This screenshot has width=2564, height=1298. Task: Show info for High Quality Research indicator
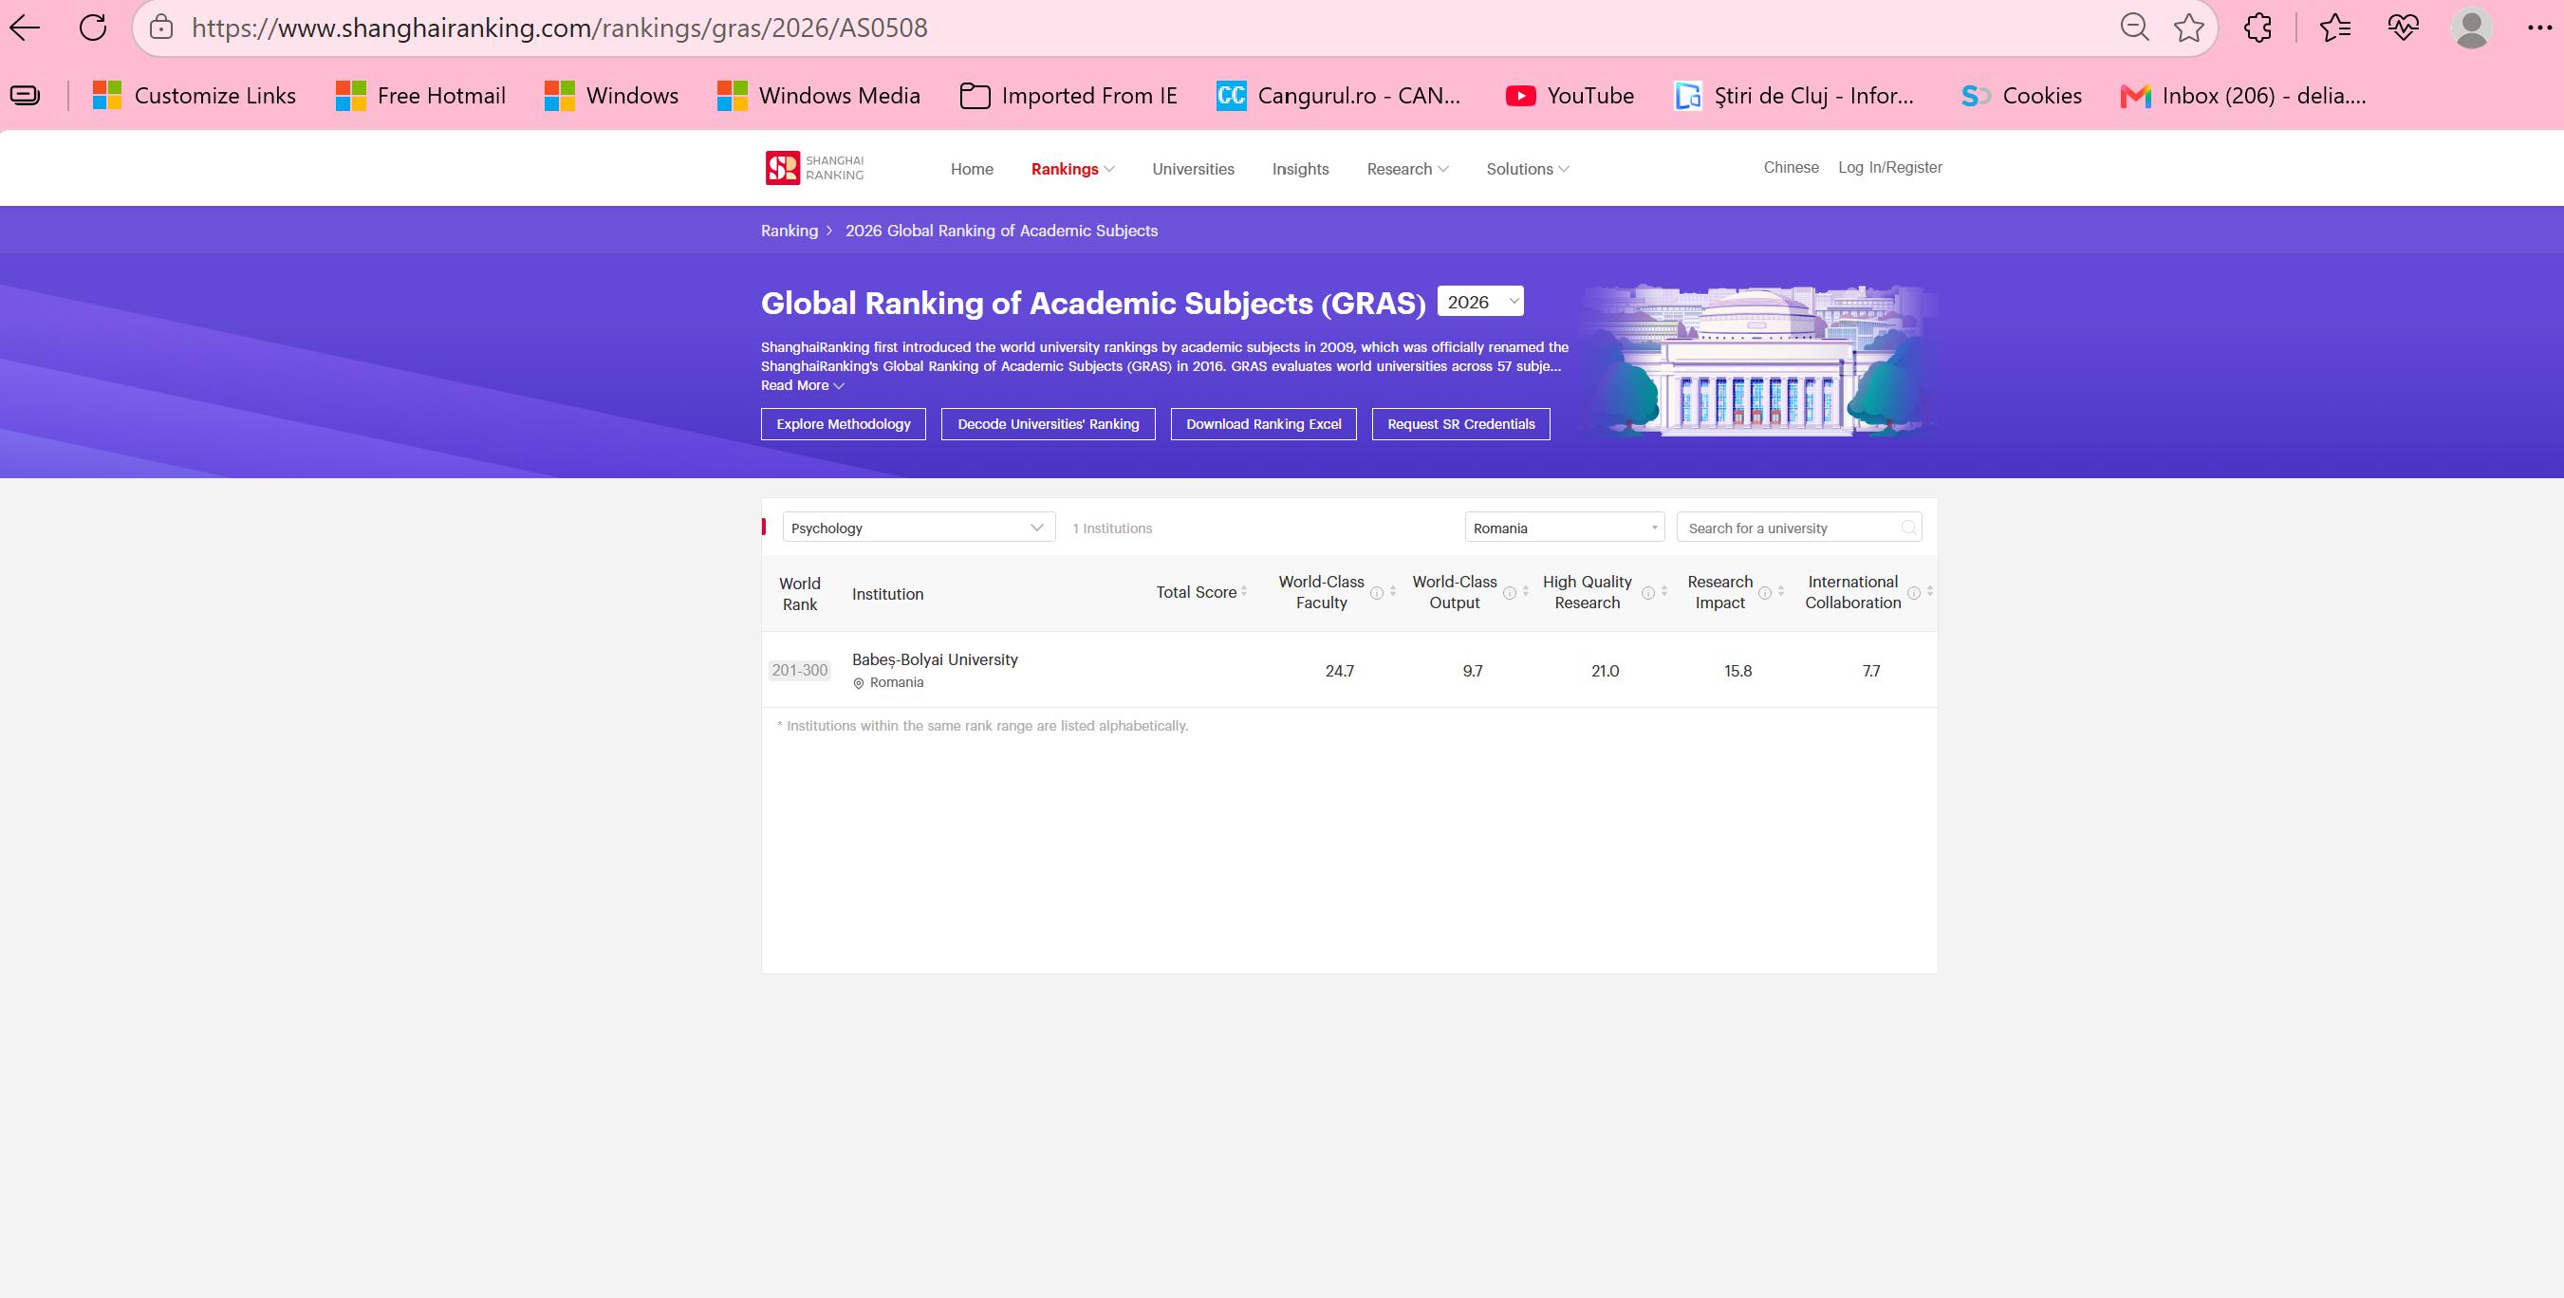click(x=1647, y=592)
